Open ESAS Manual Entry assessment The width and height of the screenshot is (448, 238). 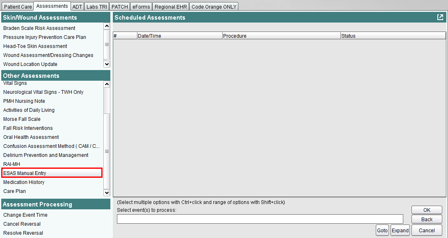click(25, 173)
